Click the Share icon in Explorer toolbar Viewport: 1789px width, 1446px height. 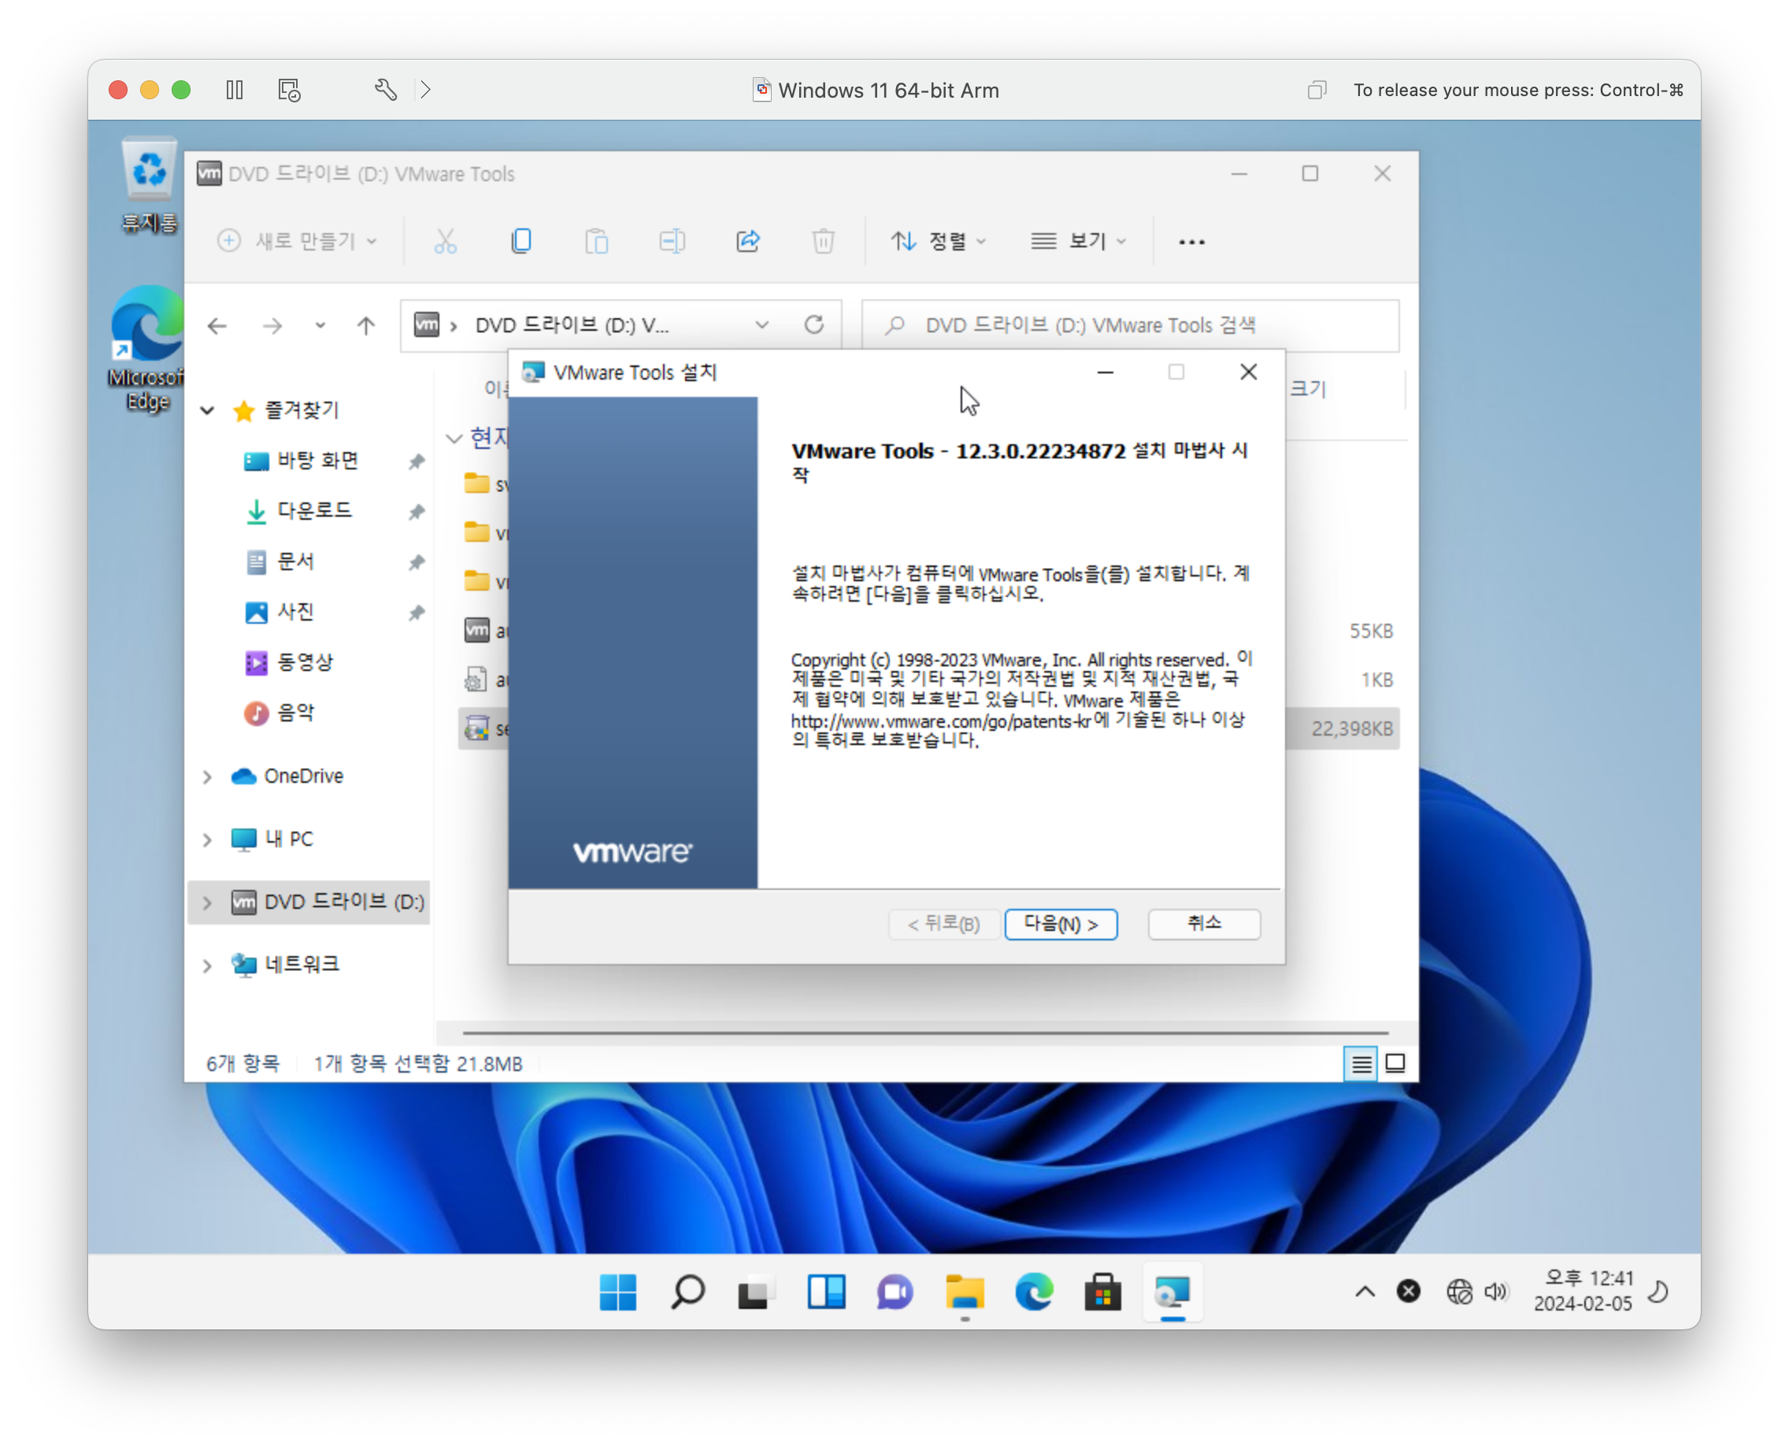[x=748, y=242]
